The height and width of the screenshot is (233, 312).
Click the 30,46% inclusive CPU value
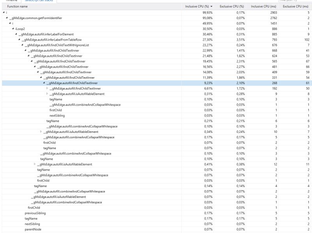coord(207,34)
